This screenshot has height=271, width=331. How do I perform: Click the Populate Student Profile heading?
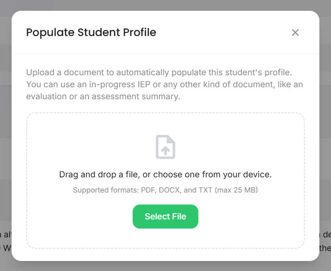point(91,32)
